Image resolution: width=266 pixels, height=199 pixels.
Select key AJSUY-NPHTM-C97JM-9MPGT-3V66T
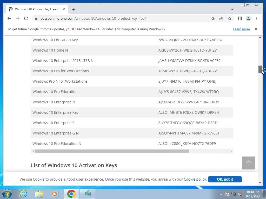tap(189, 133)
